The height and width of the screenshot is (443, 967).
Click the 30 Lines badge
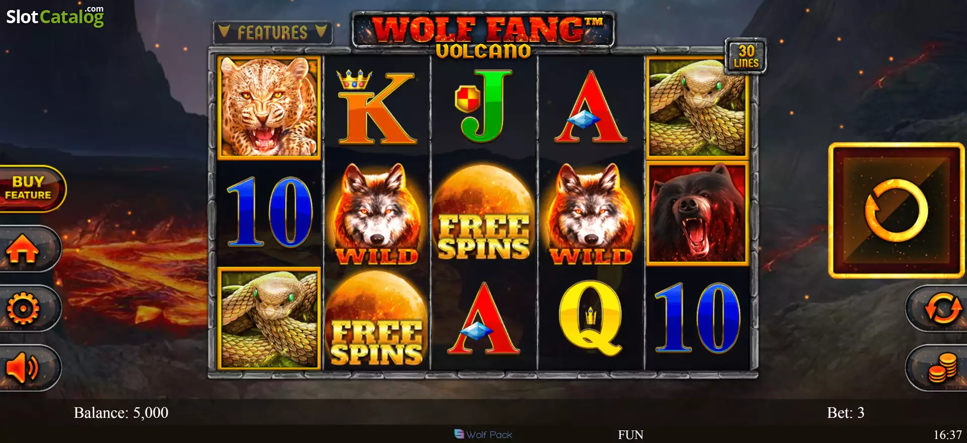click(x=746, y=56)
